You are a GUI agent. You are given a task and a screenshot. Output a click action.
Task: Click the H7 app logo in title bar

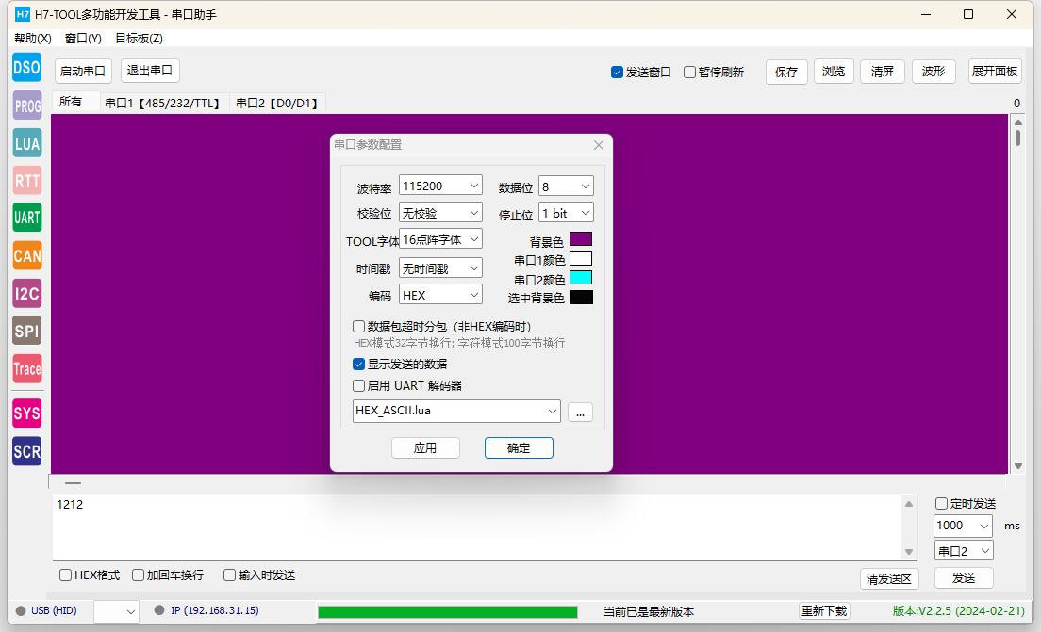point(23,14)
